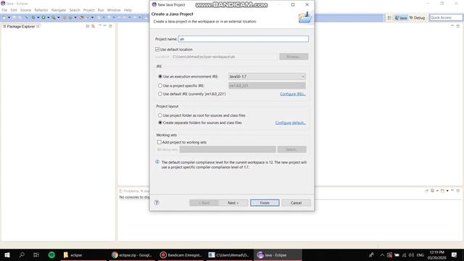Screen dimensions: 464x261
Task: Click Display Selected Console icon
Action: 433,191
